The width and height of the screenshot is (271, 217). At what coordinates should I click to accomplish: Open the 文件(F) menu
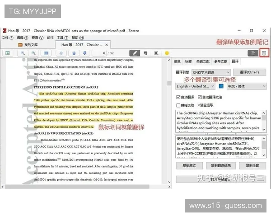[8, 38]
